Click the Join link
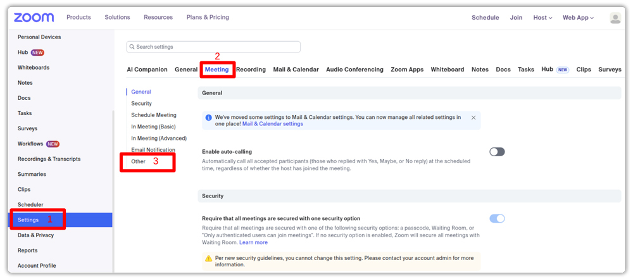The height and width of the screenshot is (279, 633). pos(516,18)
